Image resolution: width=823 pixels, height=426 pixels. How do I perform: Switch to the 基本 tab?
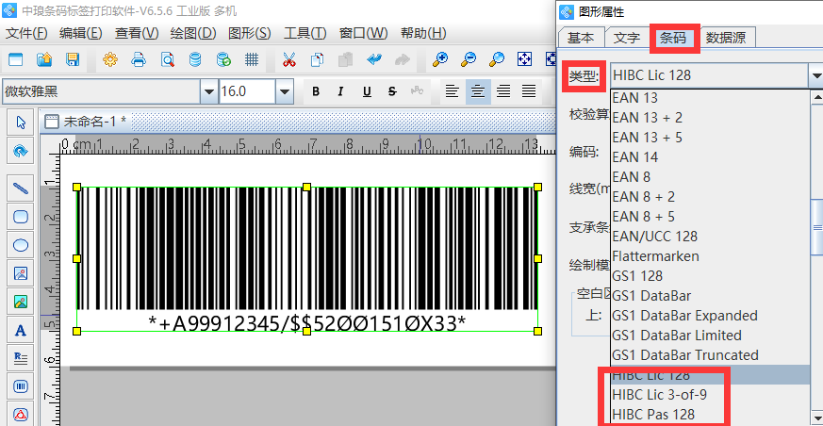[x=581, y=38]
